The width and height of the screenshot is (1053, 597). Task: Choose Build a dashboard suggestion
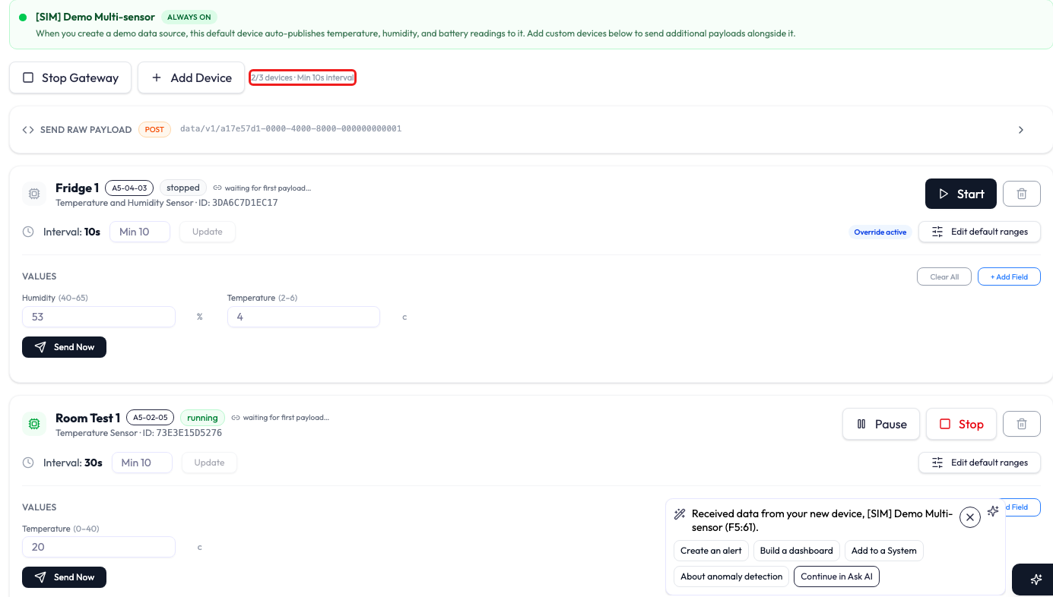796,551
